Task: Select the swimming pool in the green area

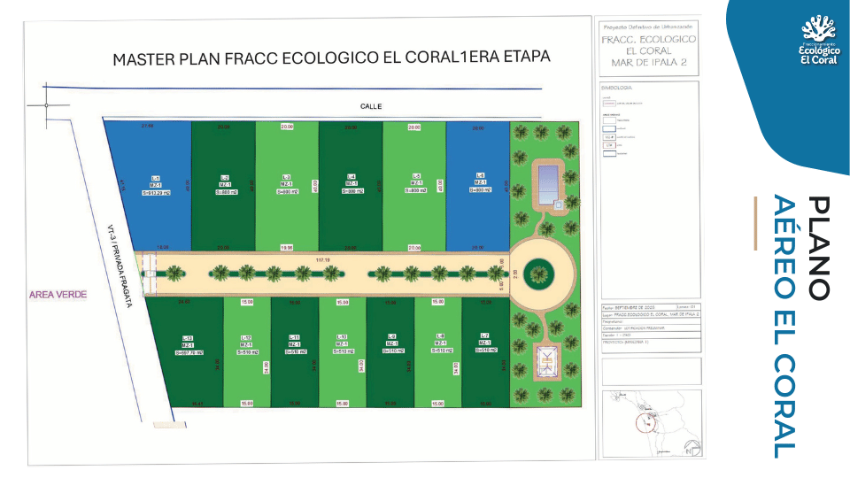Action: (548, 182)
